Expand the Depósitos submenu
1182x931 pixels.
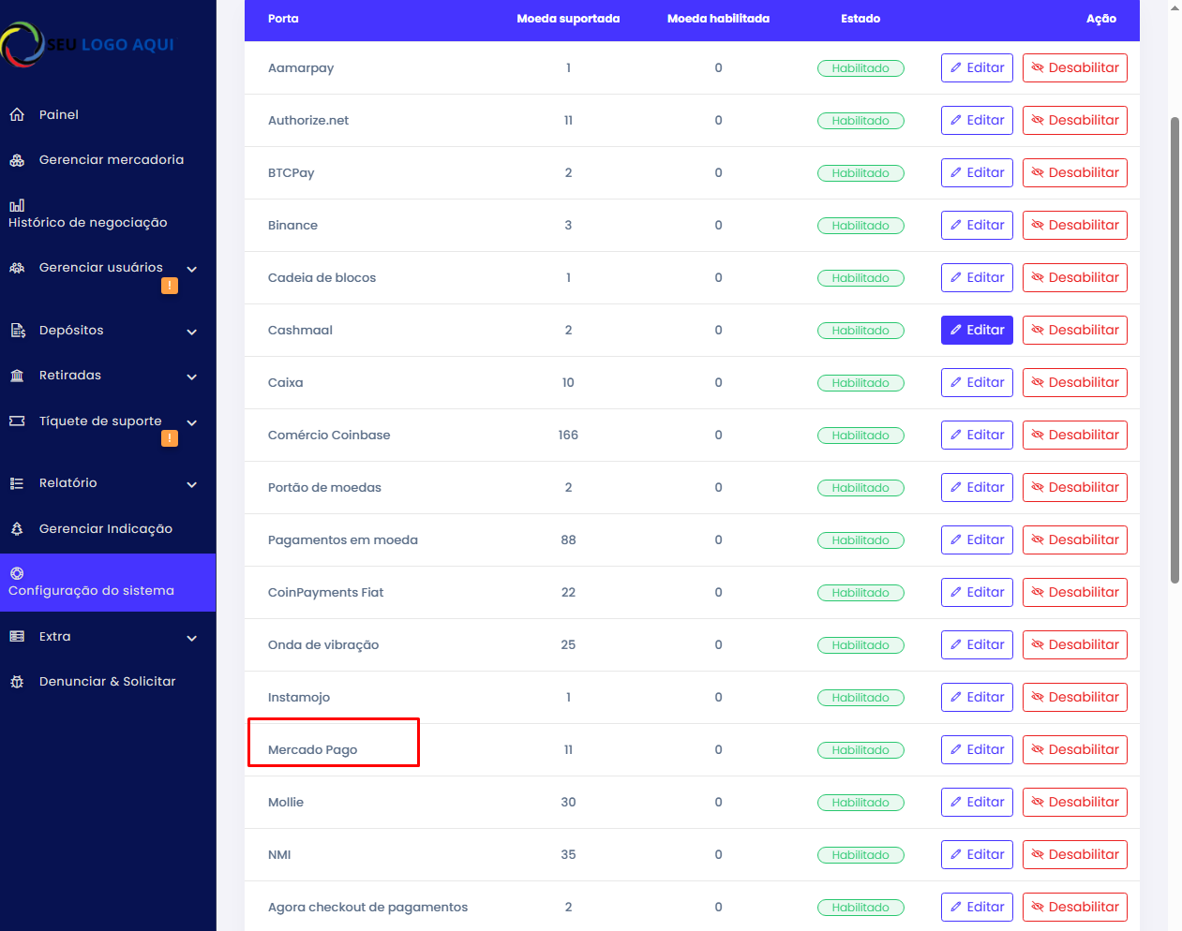coord(192,332)
